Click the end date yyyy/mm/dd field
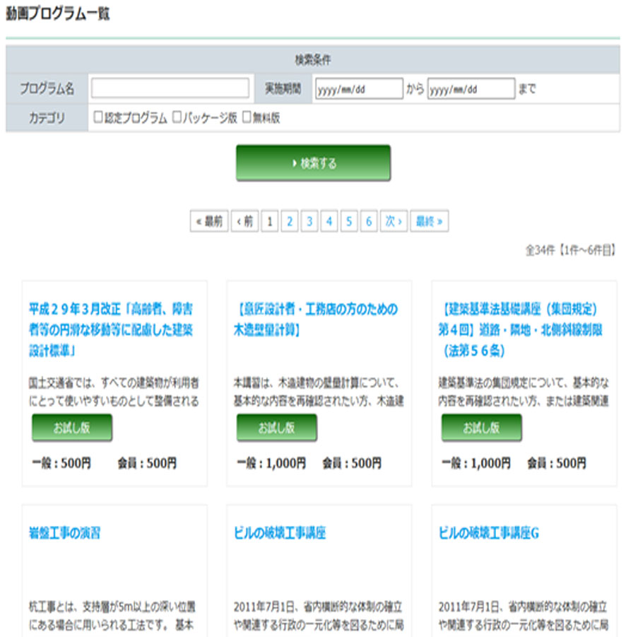Viewport: 626px width, 637px height. (x=471, y=89)
